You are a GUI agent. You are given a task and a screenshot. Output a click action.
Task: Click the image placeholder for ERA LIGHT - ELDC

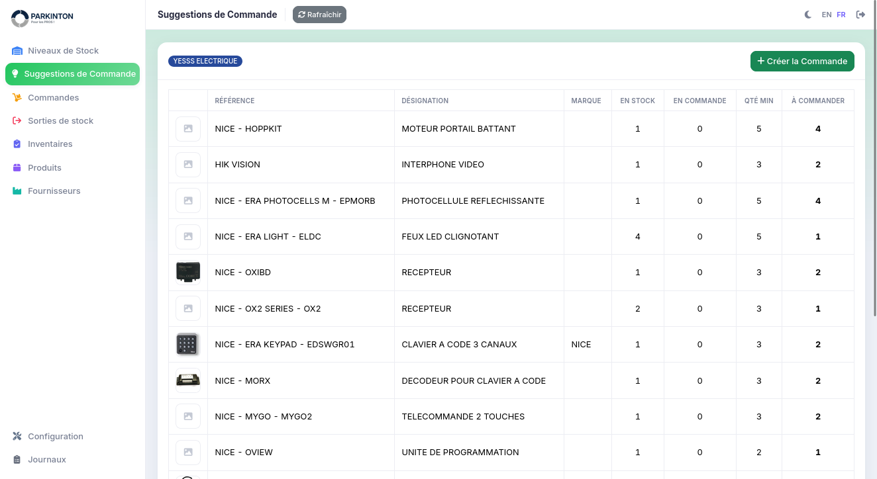tap(188, 237)
